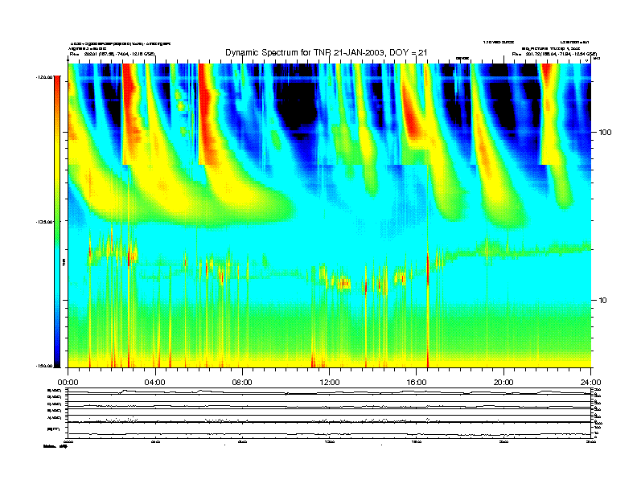Click the '12:00' time axis label

330,383
